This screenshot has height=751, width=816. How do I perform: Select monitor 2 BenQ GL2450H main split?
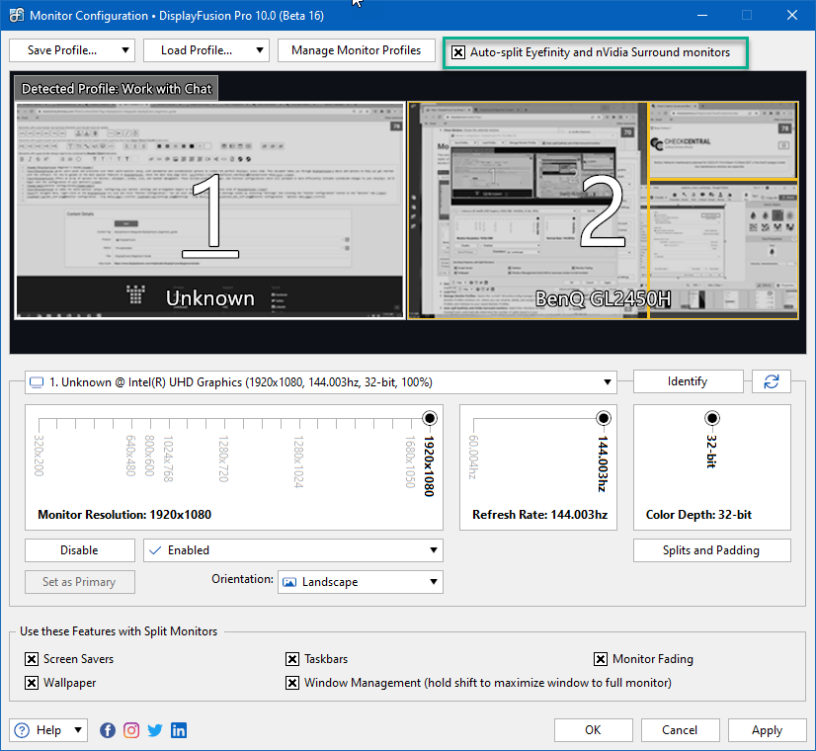528,210
